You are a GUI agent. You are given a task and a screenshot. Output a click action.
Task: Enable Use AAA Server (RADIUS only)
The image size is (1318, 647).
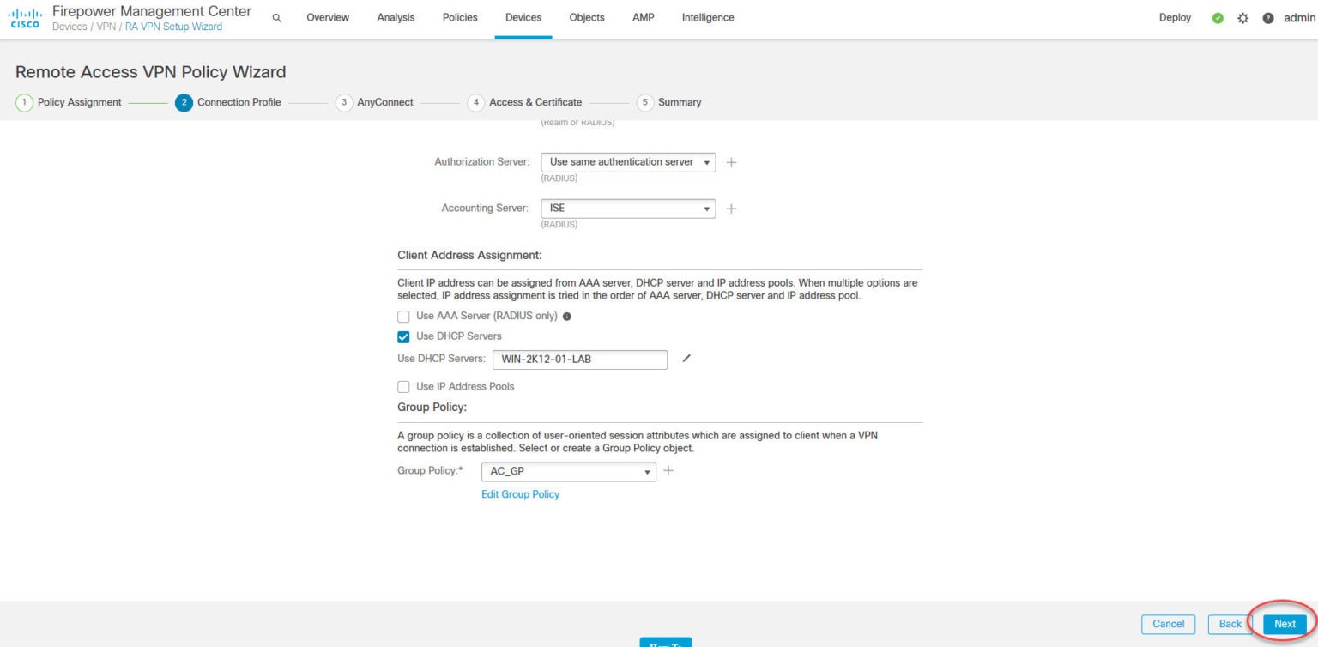403,316
